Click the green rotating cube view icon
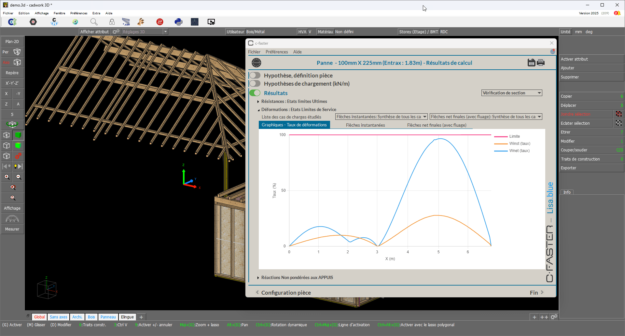Screen dimensions: 625x336 (12, 124)
